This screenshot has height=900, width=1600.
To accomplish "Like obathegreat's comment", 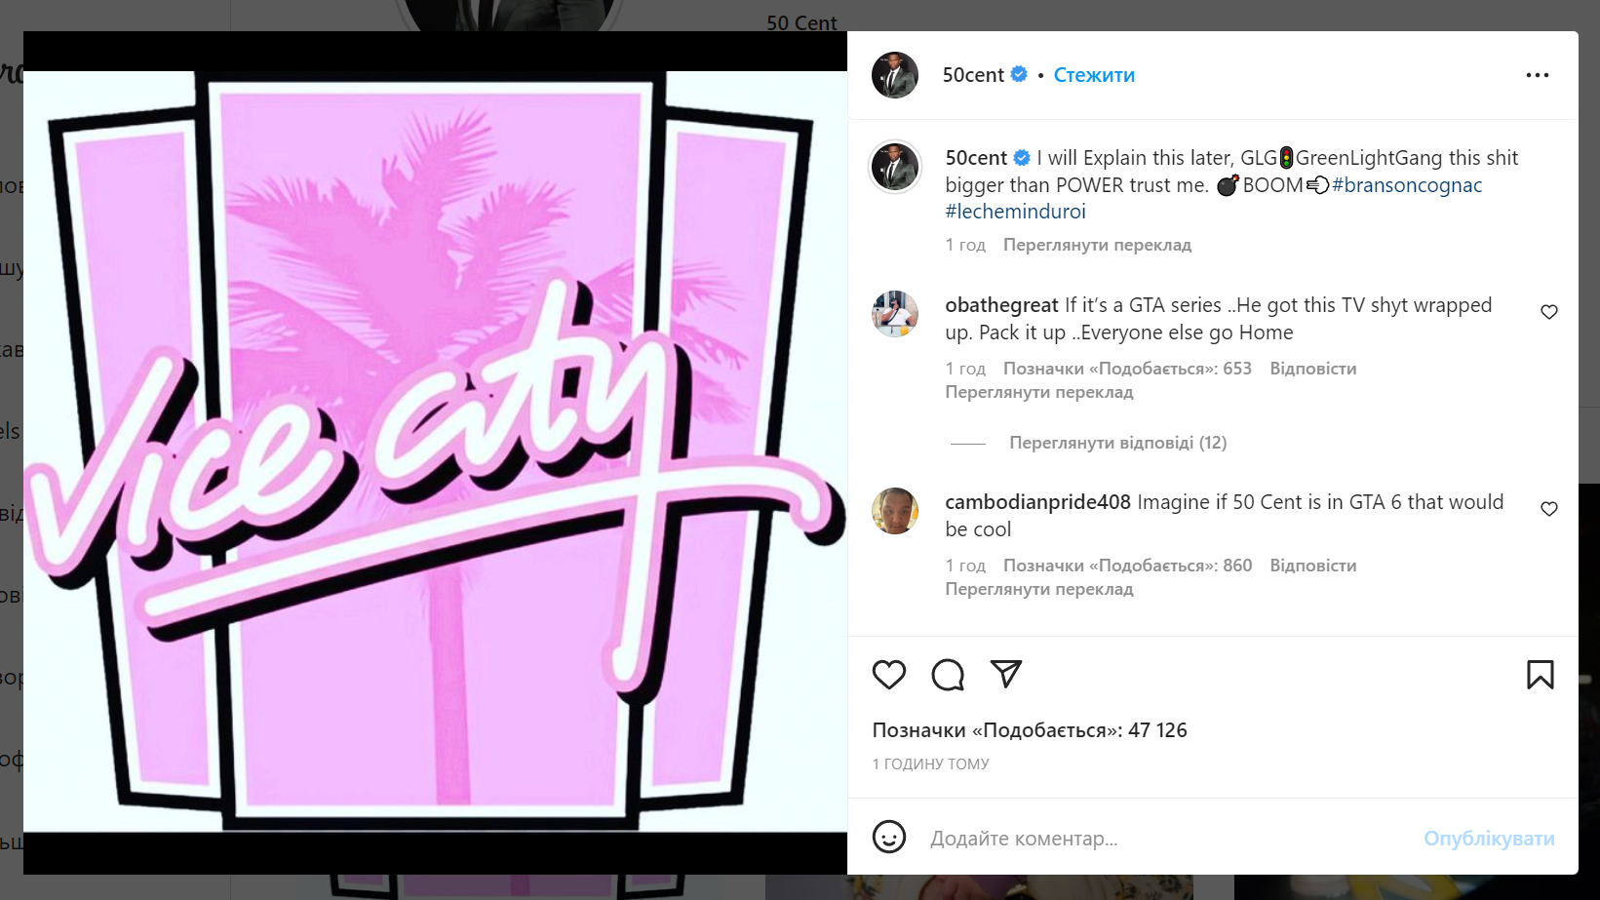I will (x=1548, y=312).
